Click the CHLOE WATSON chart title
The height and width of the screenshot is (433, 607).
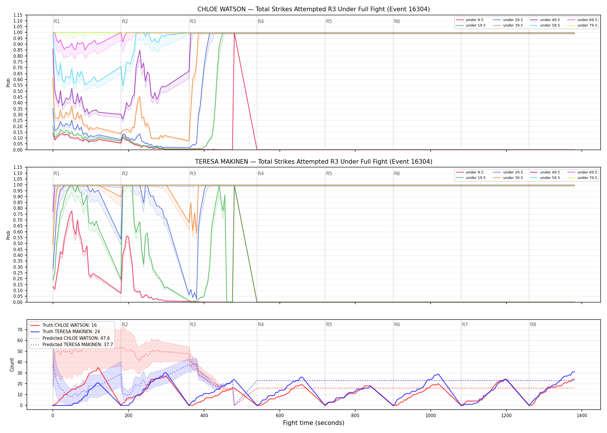pyautogui.click(x=314, y=9)
